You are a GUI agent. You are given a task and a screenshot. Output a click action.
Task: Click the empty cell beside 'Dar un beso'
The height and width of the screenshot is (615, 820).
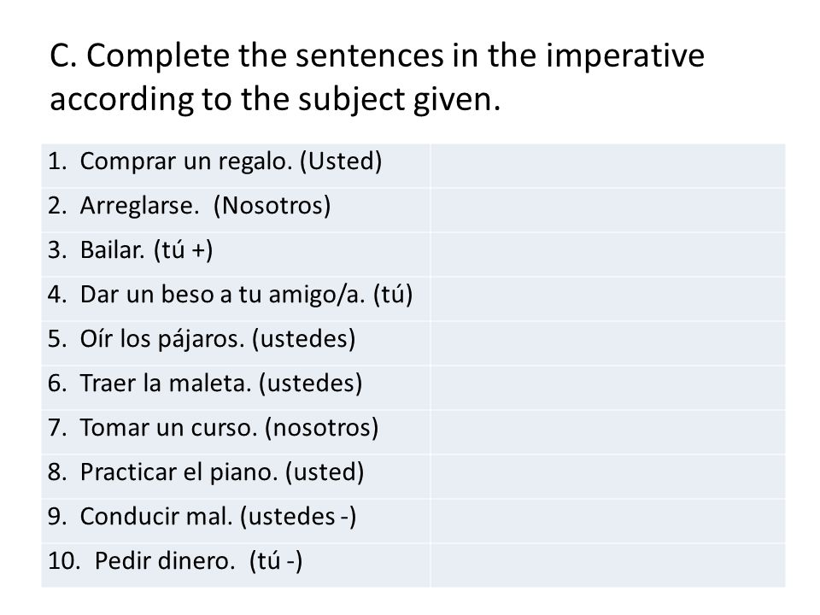pyautogui.click(x=607, y=299)
